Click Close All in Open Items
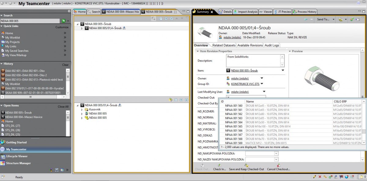This screenshot has width=367, height=181. tap(63, 107)
